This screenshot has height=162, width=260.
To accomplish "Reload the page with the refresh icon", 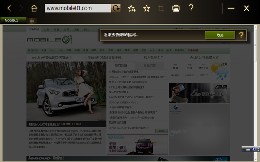I will point(116,8).
